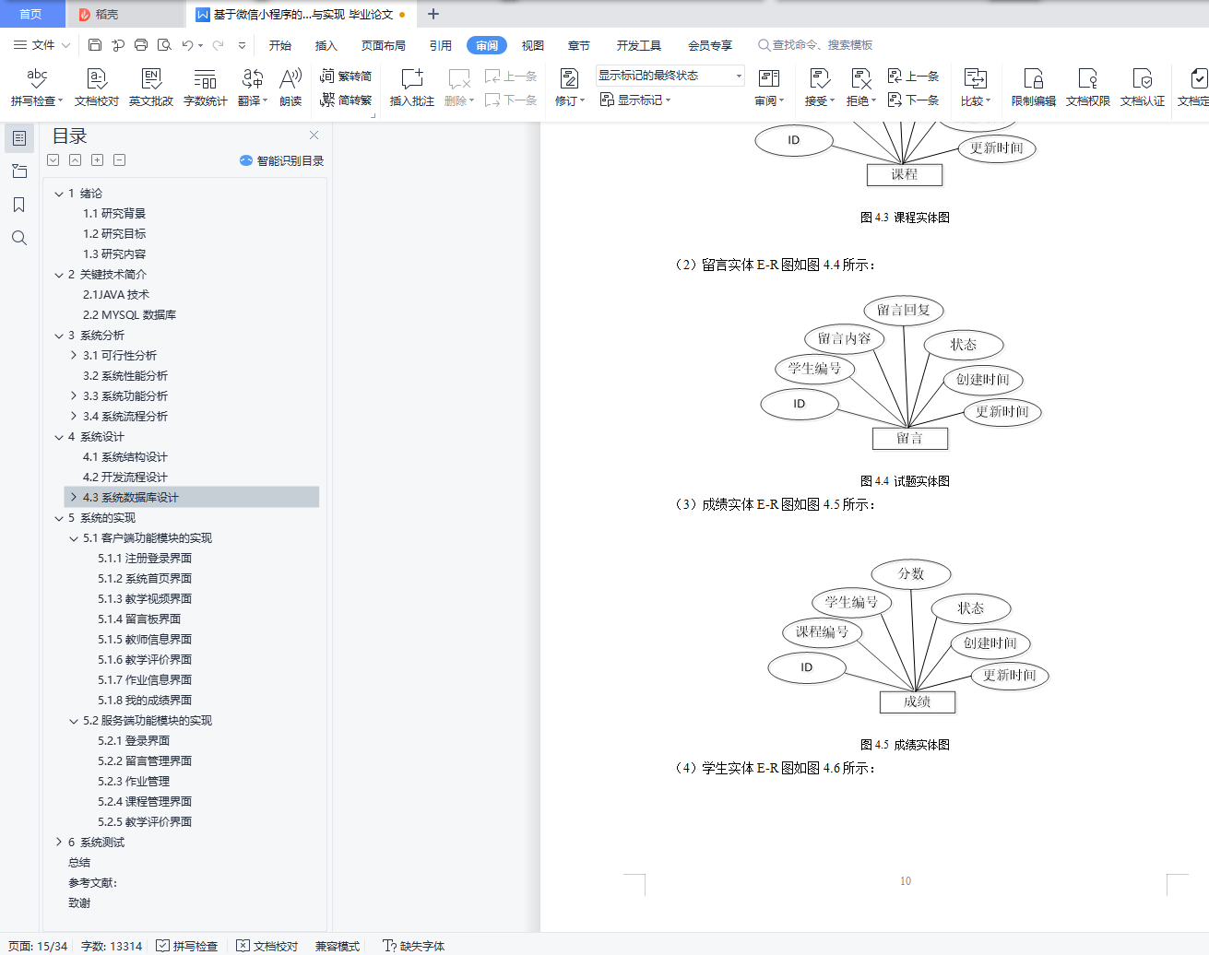Click the page number 页面: 15/34 status
1209x955 pixels.
pyautogui.click(x=38, y=946)
